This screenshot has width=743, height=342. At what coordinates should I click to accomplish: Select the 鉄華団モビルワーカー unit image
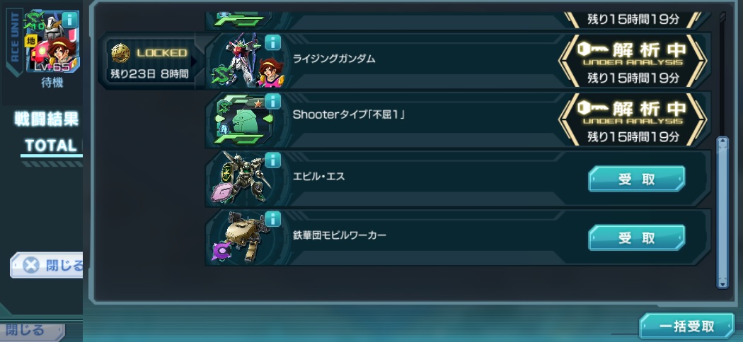click(243, 237)
